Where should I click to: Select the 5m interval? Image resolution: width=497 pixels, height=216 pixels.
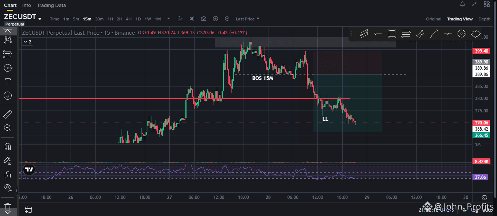coord(76,19)
